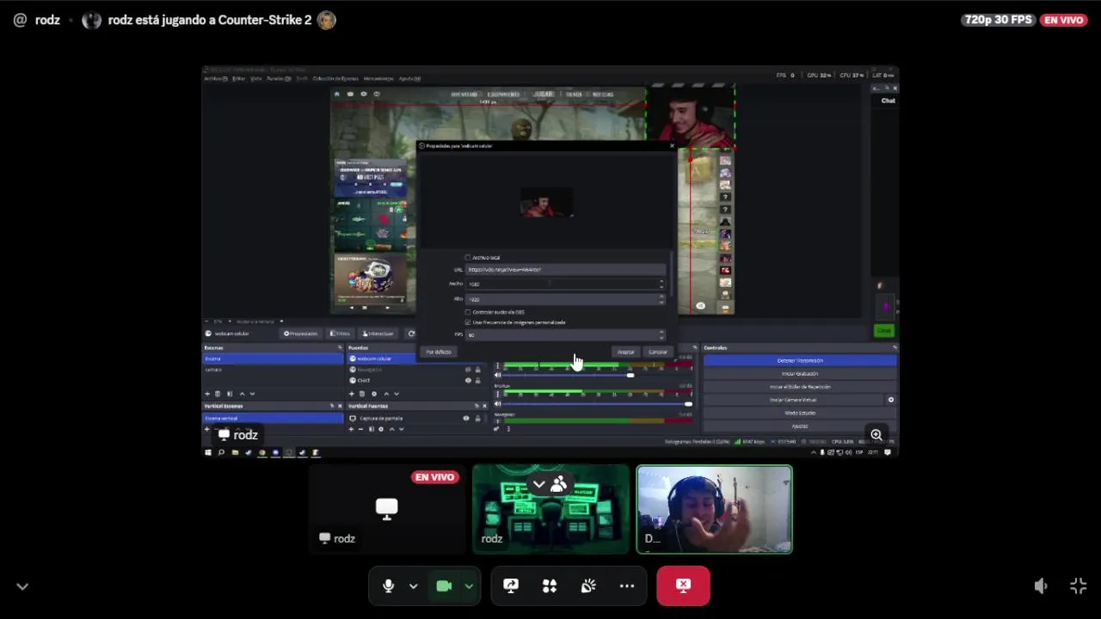Image resolution: width=1101 pixels, height=619 pixels.
Task: Select rodz green avatar video tile
Action: (550, 509)
